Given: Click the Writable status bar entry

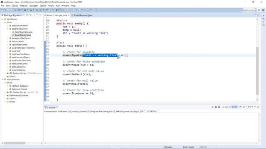Looking at the screenshot, I should pos(168,147).
